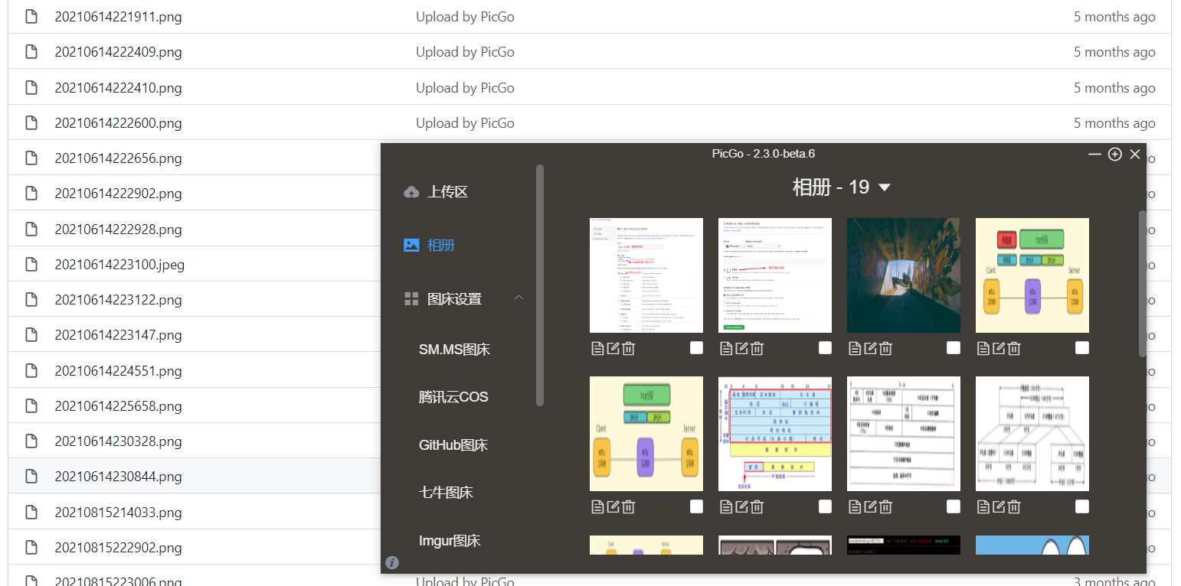1181x586 pixels.
Task: Open the info icon at PicGo bottom-left
Action: [392, 563]
